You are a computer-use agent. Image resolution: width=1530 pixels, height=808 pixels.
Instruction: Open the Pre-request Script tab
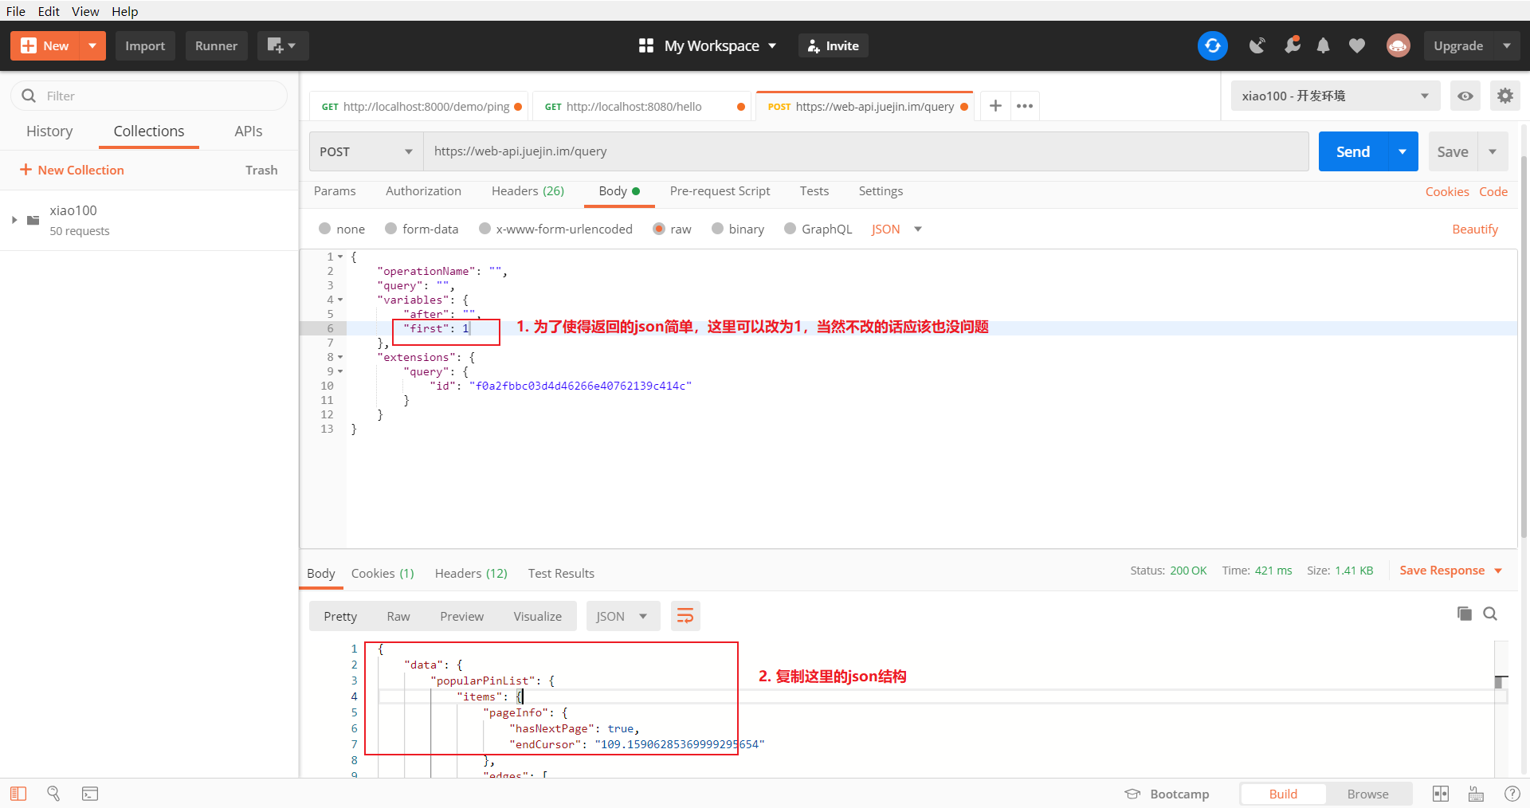click(720, 191)
